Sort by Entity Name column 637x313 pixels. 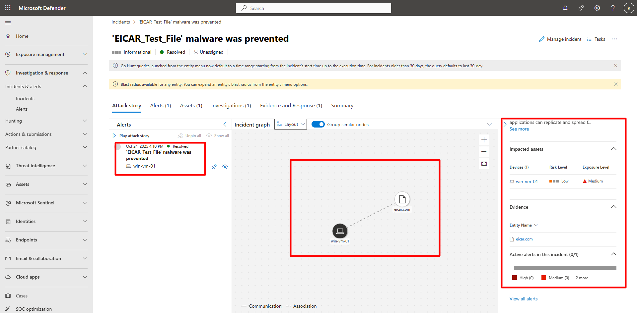pyautogui.click(x=524, y=225)
